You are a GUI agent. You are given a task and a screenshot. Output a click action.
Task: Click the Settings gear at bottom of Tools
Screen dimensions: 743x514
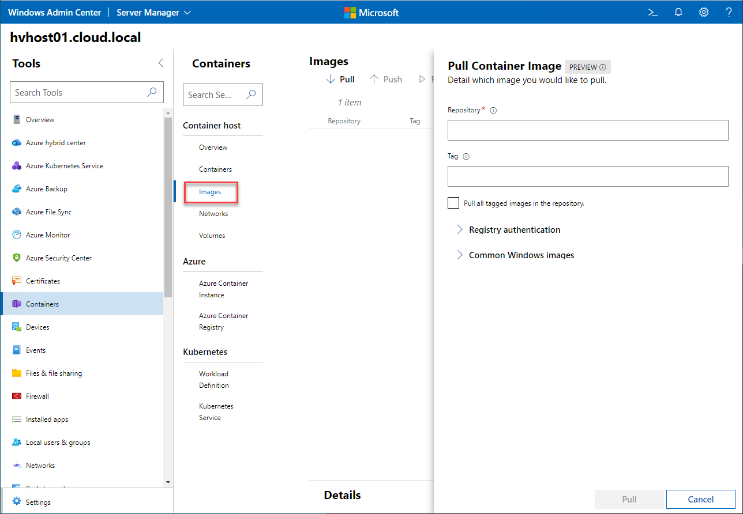(17, 502)
